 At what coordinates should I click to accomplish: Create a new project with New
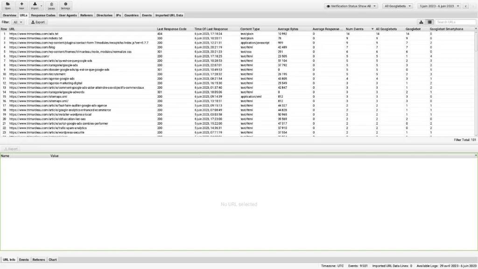21,6
